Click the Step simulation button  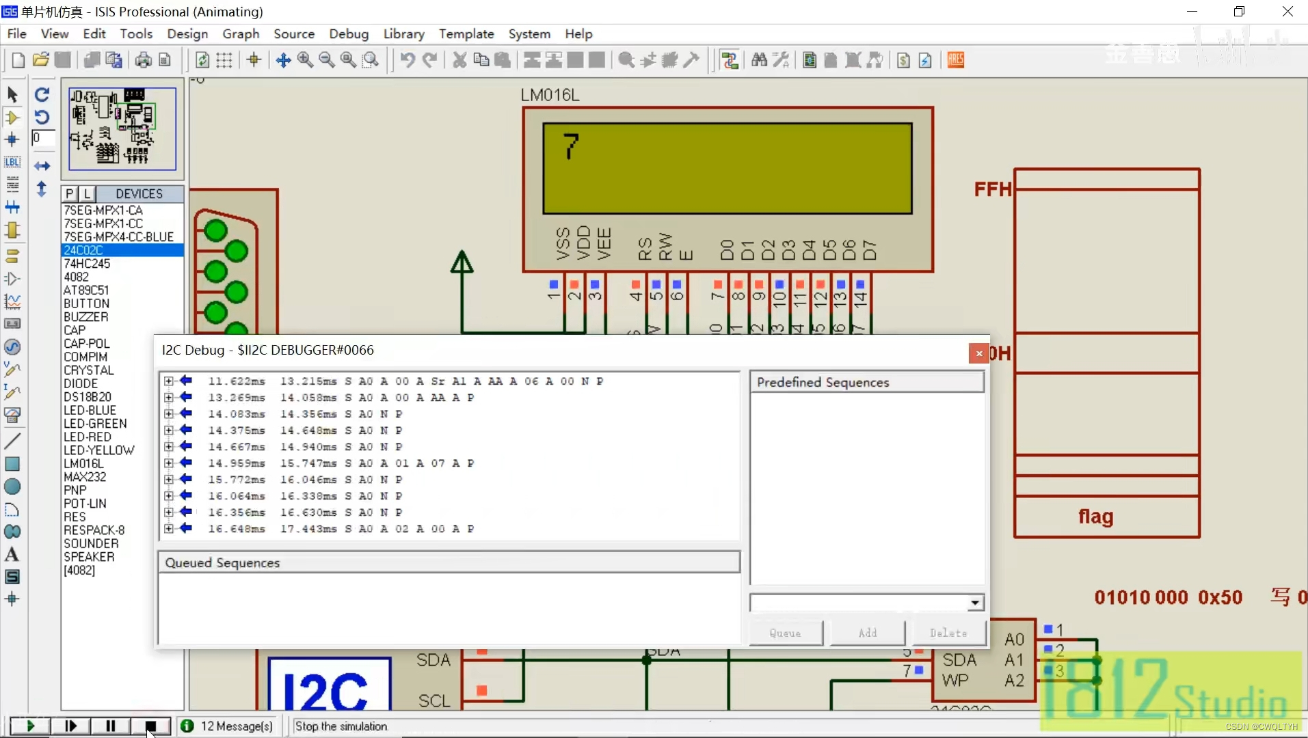(x=70, y=726)
